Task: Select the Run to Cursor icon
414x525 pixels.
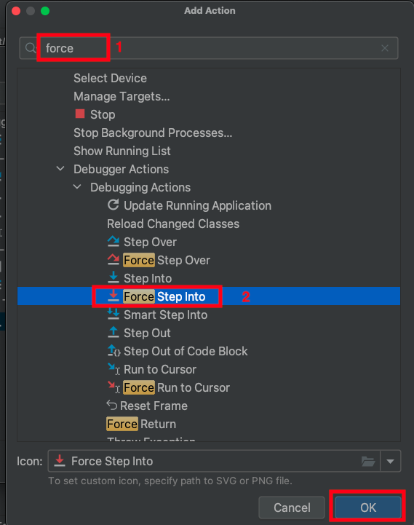Action: pos(114,368)
